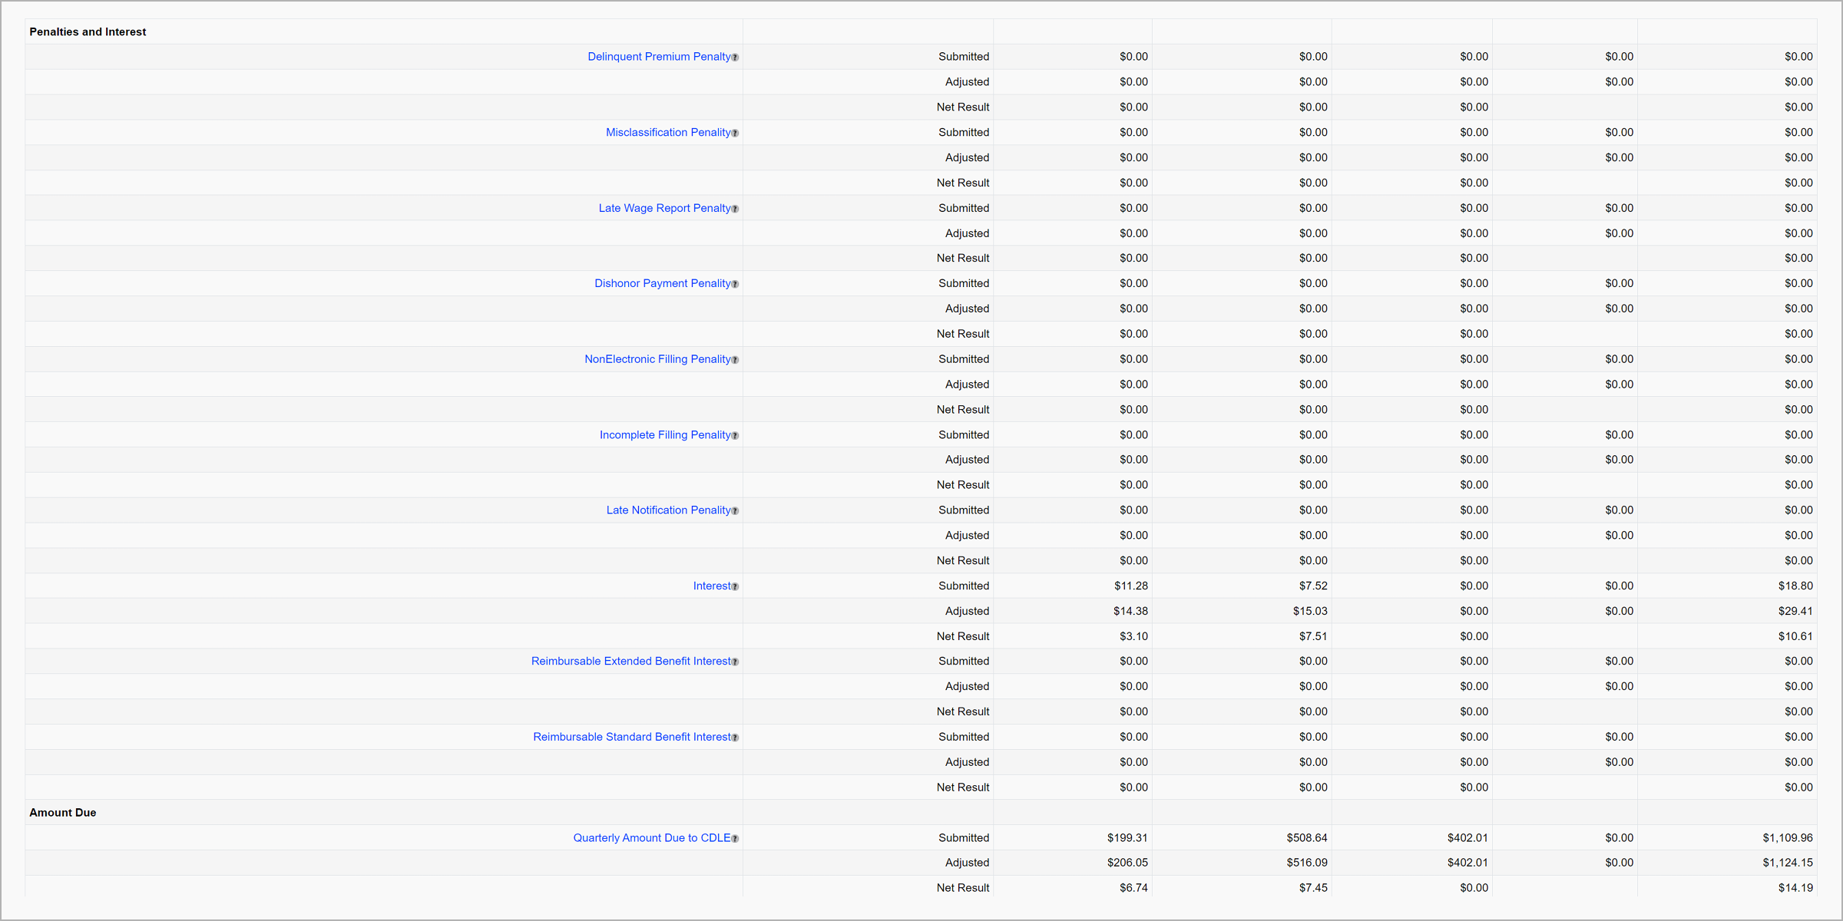The image size is (1843, 921).
Task: Open the Delinquent Premium Penalty link
Action: pos(658,57)
